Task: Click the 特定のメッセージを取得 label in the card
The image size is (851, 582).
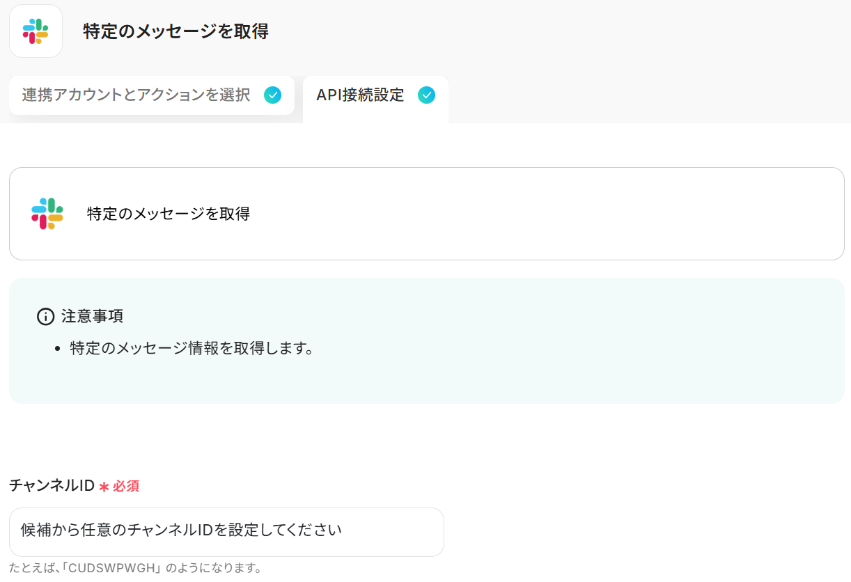Action: pos(169,214)
